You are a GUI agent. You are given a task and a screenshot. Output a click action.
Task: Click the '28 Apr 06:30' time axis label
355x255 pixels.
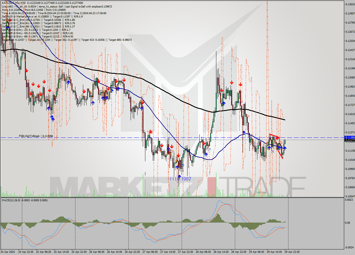[x=203, y=252]
